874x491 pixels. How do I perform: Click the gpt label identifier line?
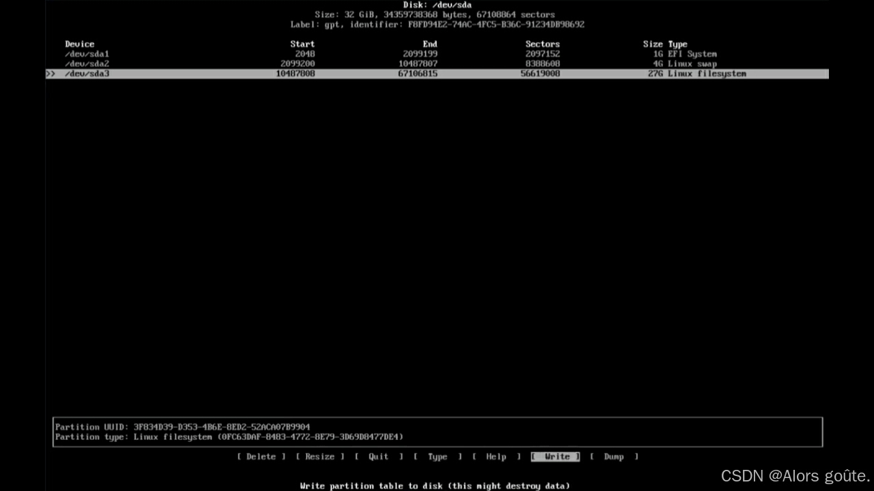(x=436, y=24)
